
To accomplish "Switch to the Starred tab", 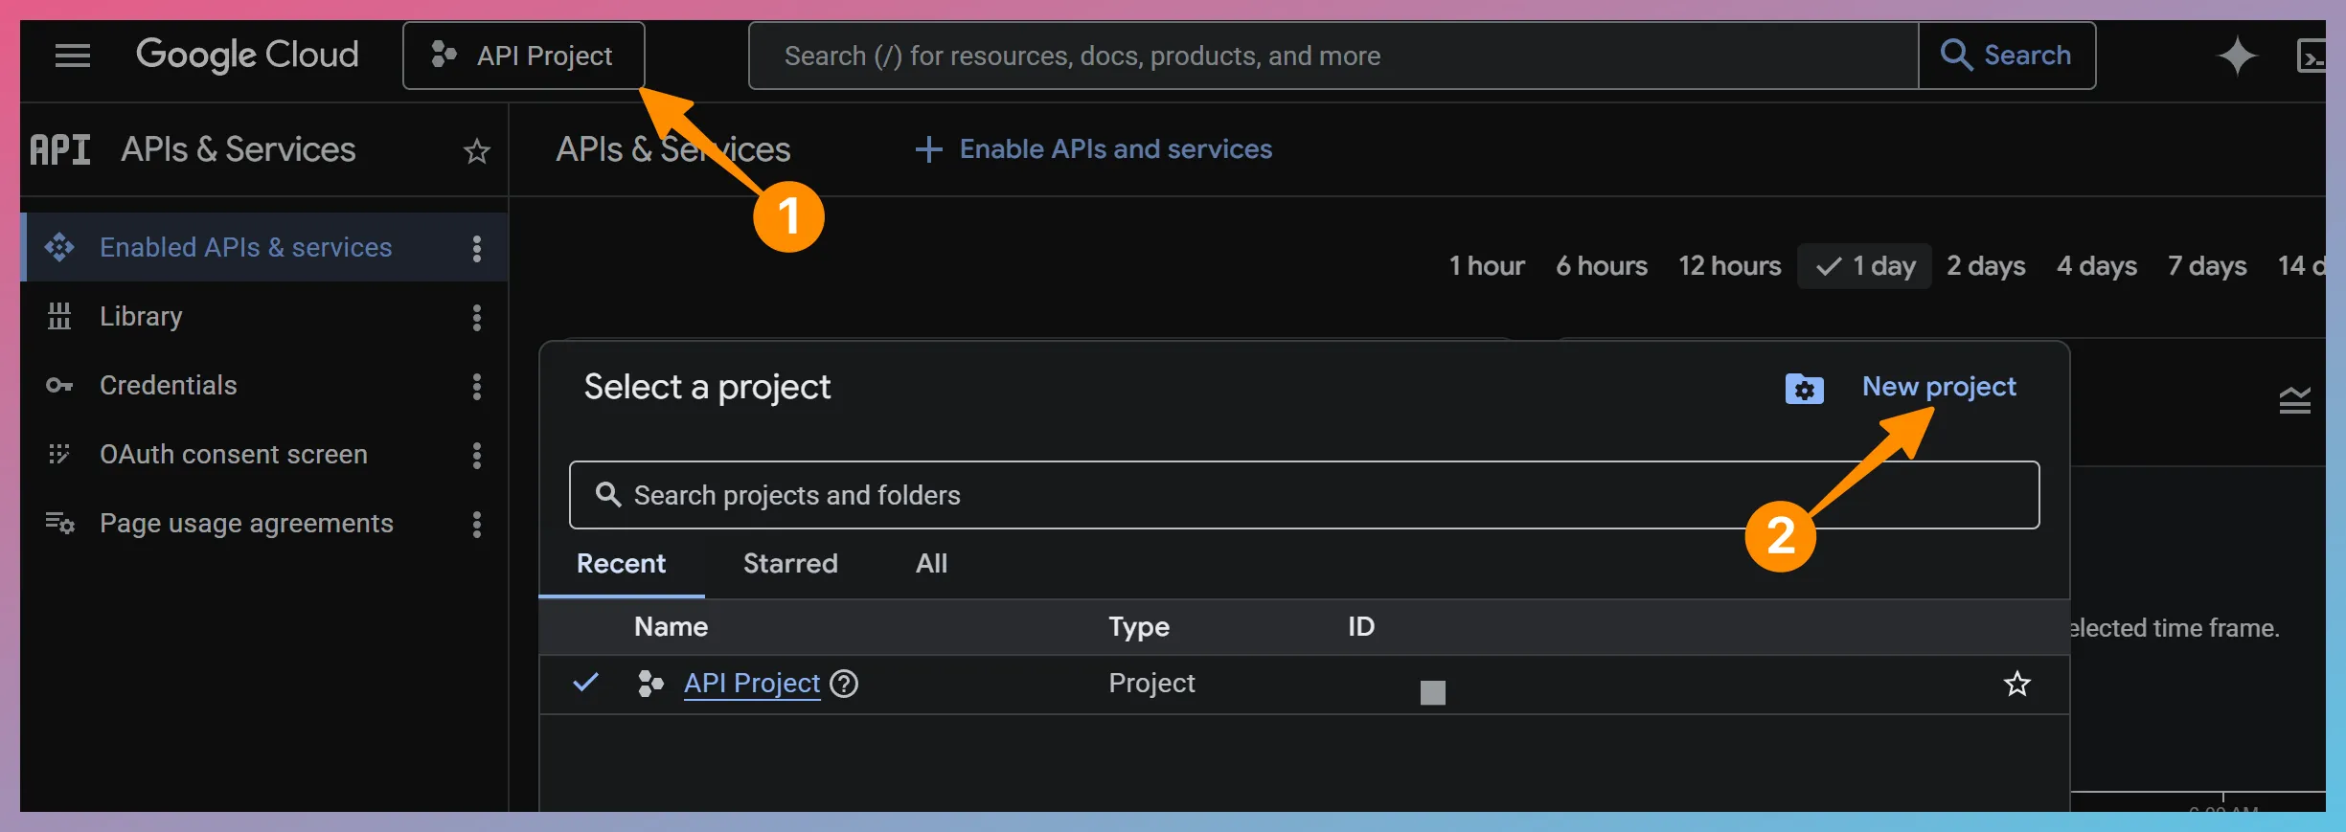I will pos(790,563).
